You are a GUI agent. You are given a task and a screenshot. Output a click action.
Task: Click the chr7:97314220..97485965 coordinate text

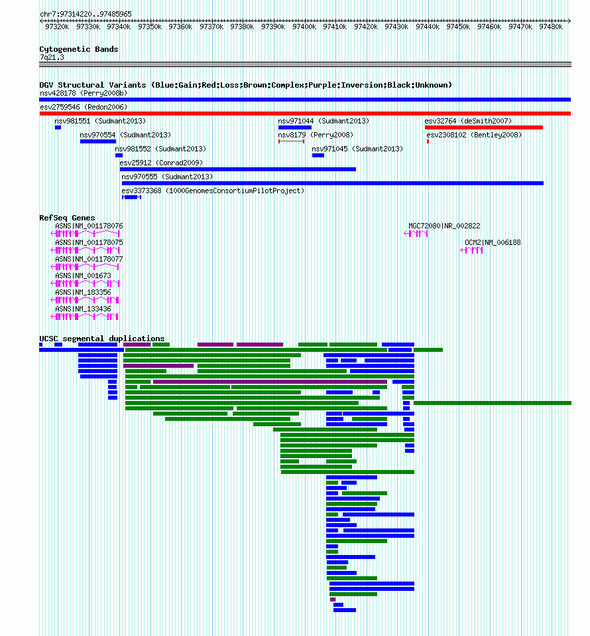86,14
